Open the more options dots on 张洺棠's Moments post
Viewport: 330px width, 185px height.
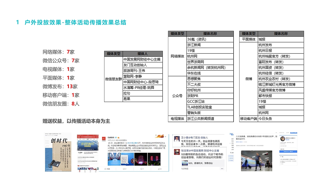(x=222, y=169)
